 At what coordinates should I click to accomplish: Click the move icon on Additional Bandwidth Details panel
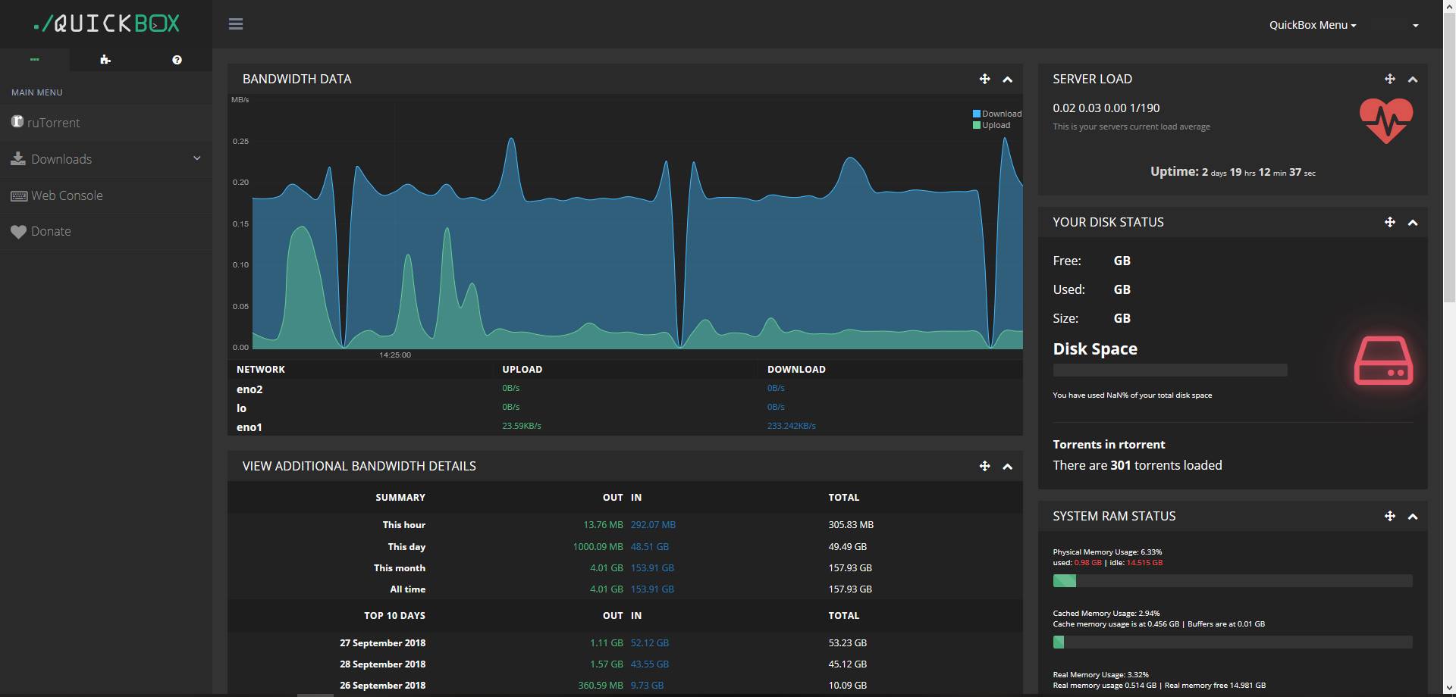pos(984,466)
